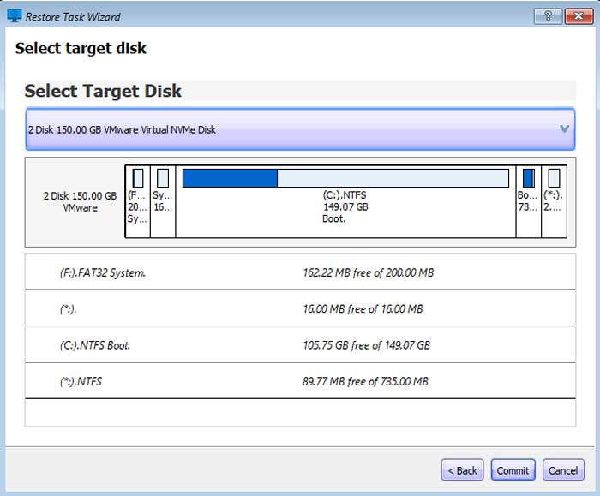The width and height of the screenshot is (600, 496).
Task: Close the Restore Task Wizard window
Action: tap(579, 16)
